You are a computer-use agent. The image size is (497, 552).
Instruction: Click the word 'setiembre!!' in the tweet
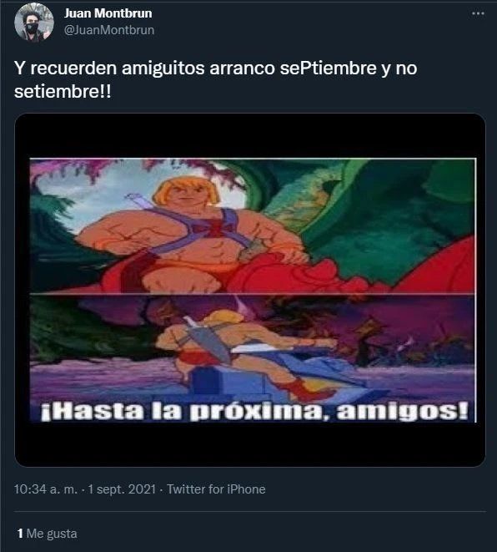click(63, 92)
